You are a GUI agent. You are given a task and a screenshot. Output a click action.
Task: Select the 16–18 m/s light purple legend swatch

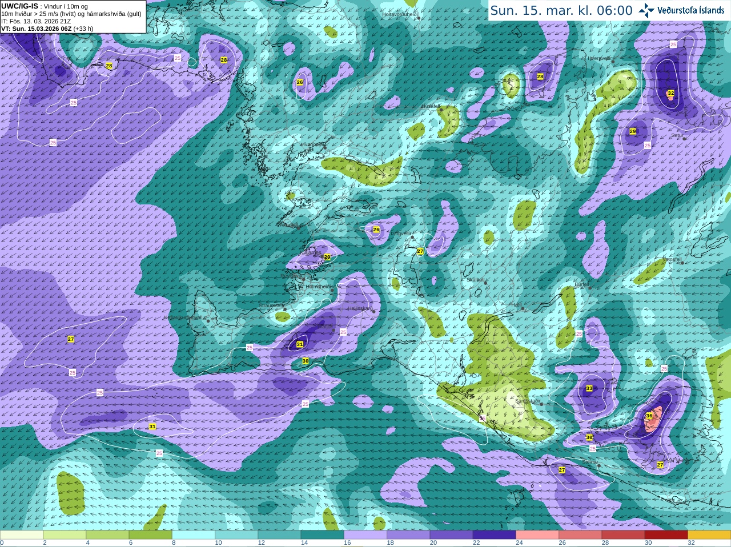[365, 535]
